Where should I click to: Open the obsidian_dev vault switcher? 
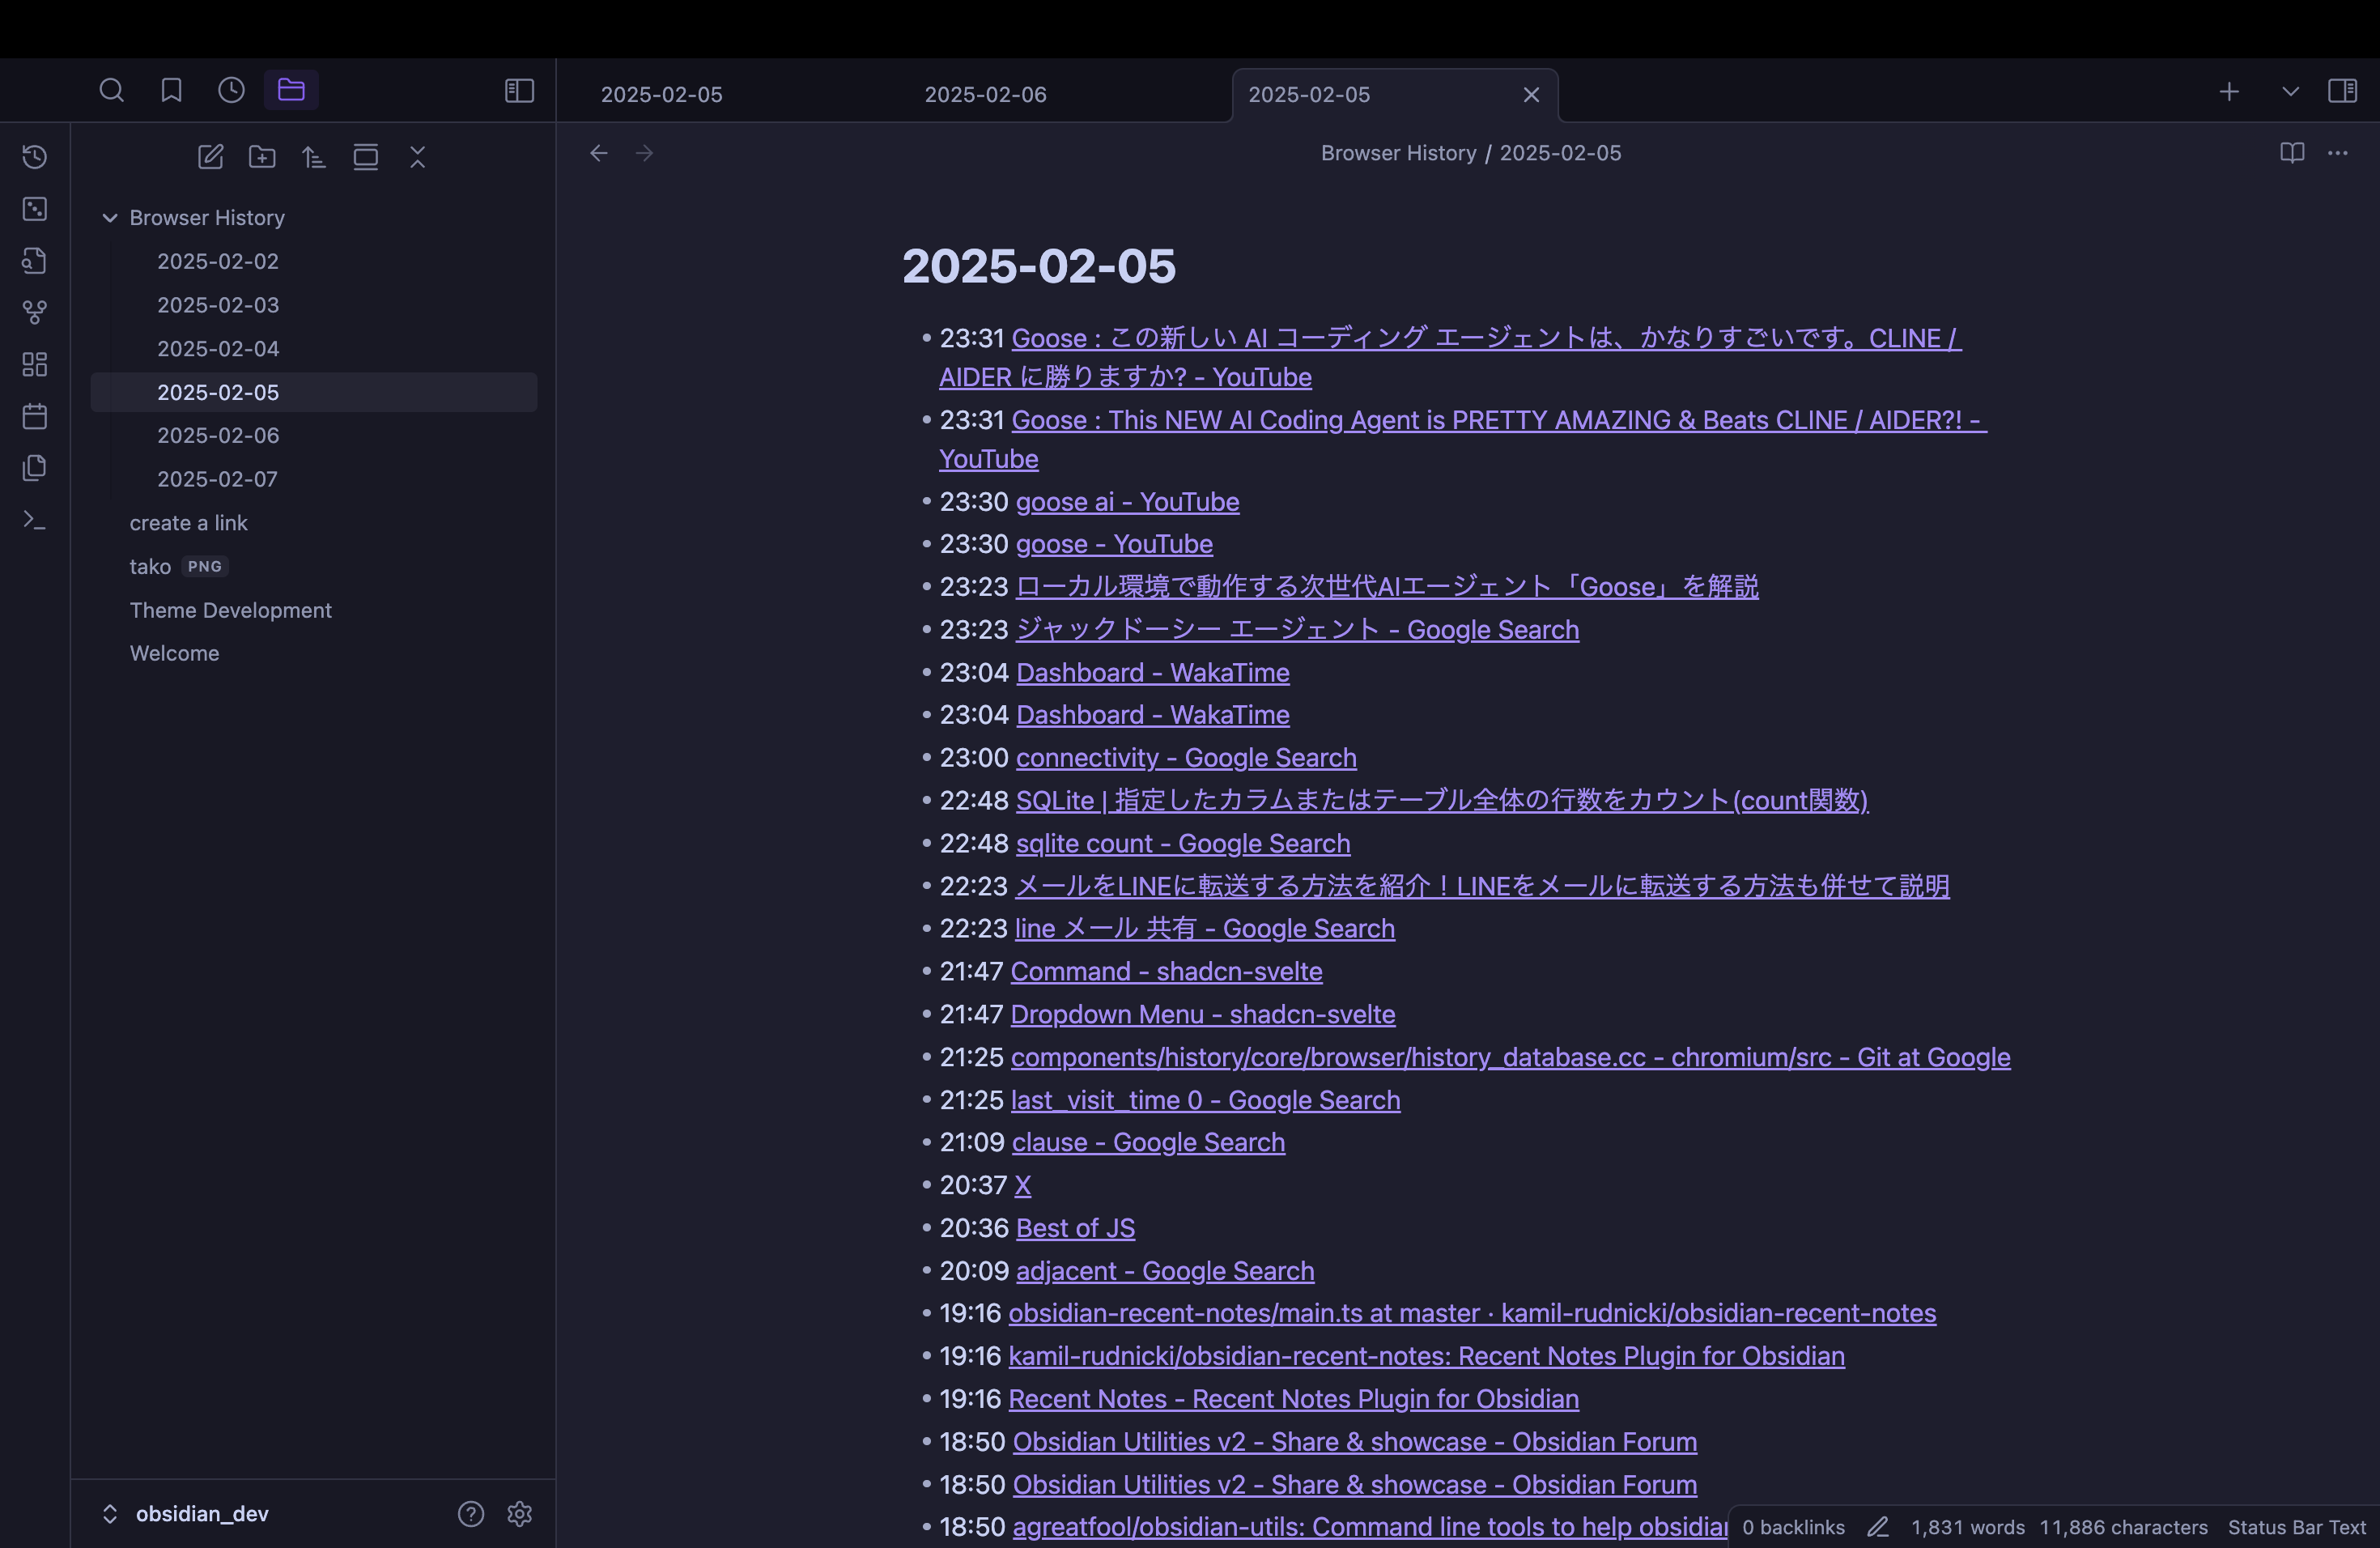tap(186, 1514)
